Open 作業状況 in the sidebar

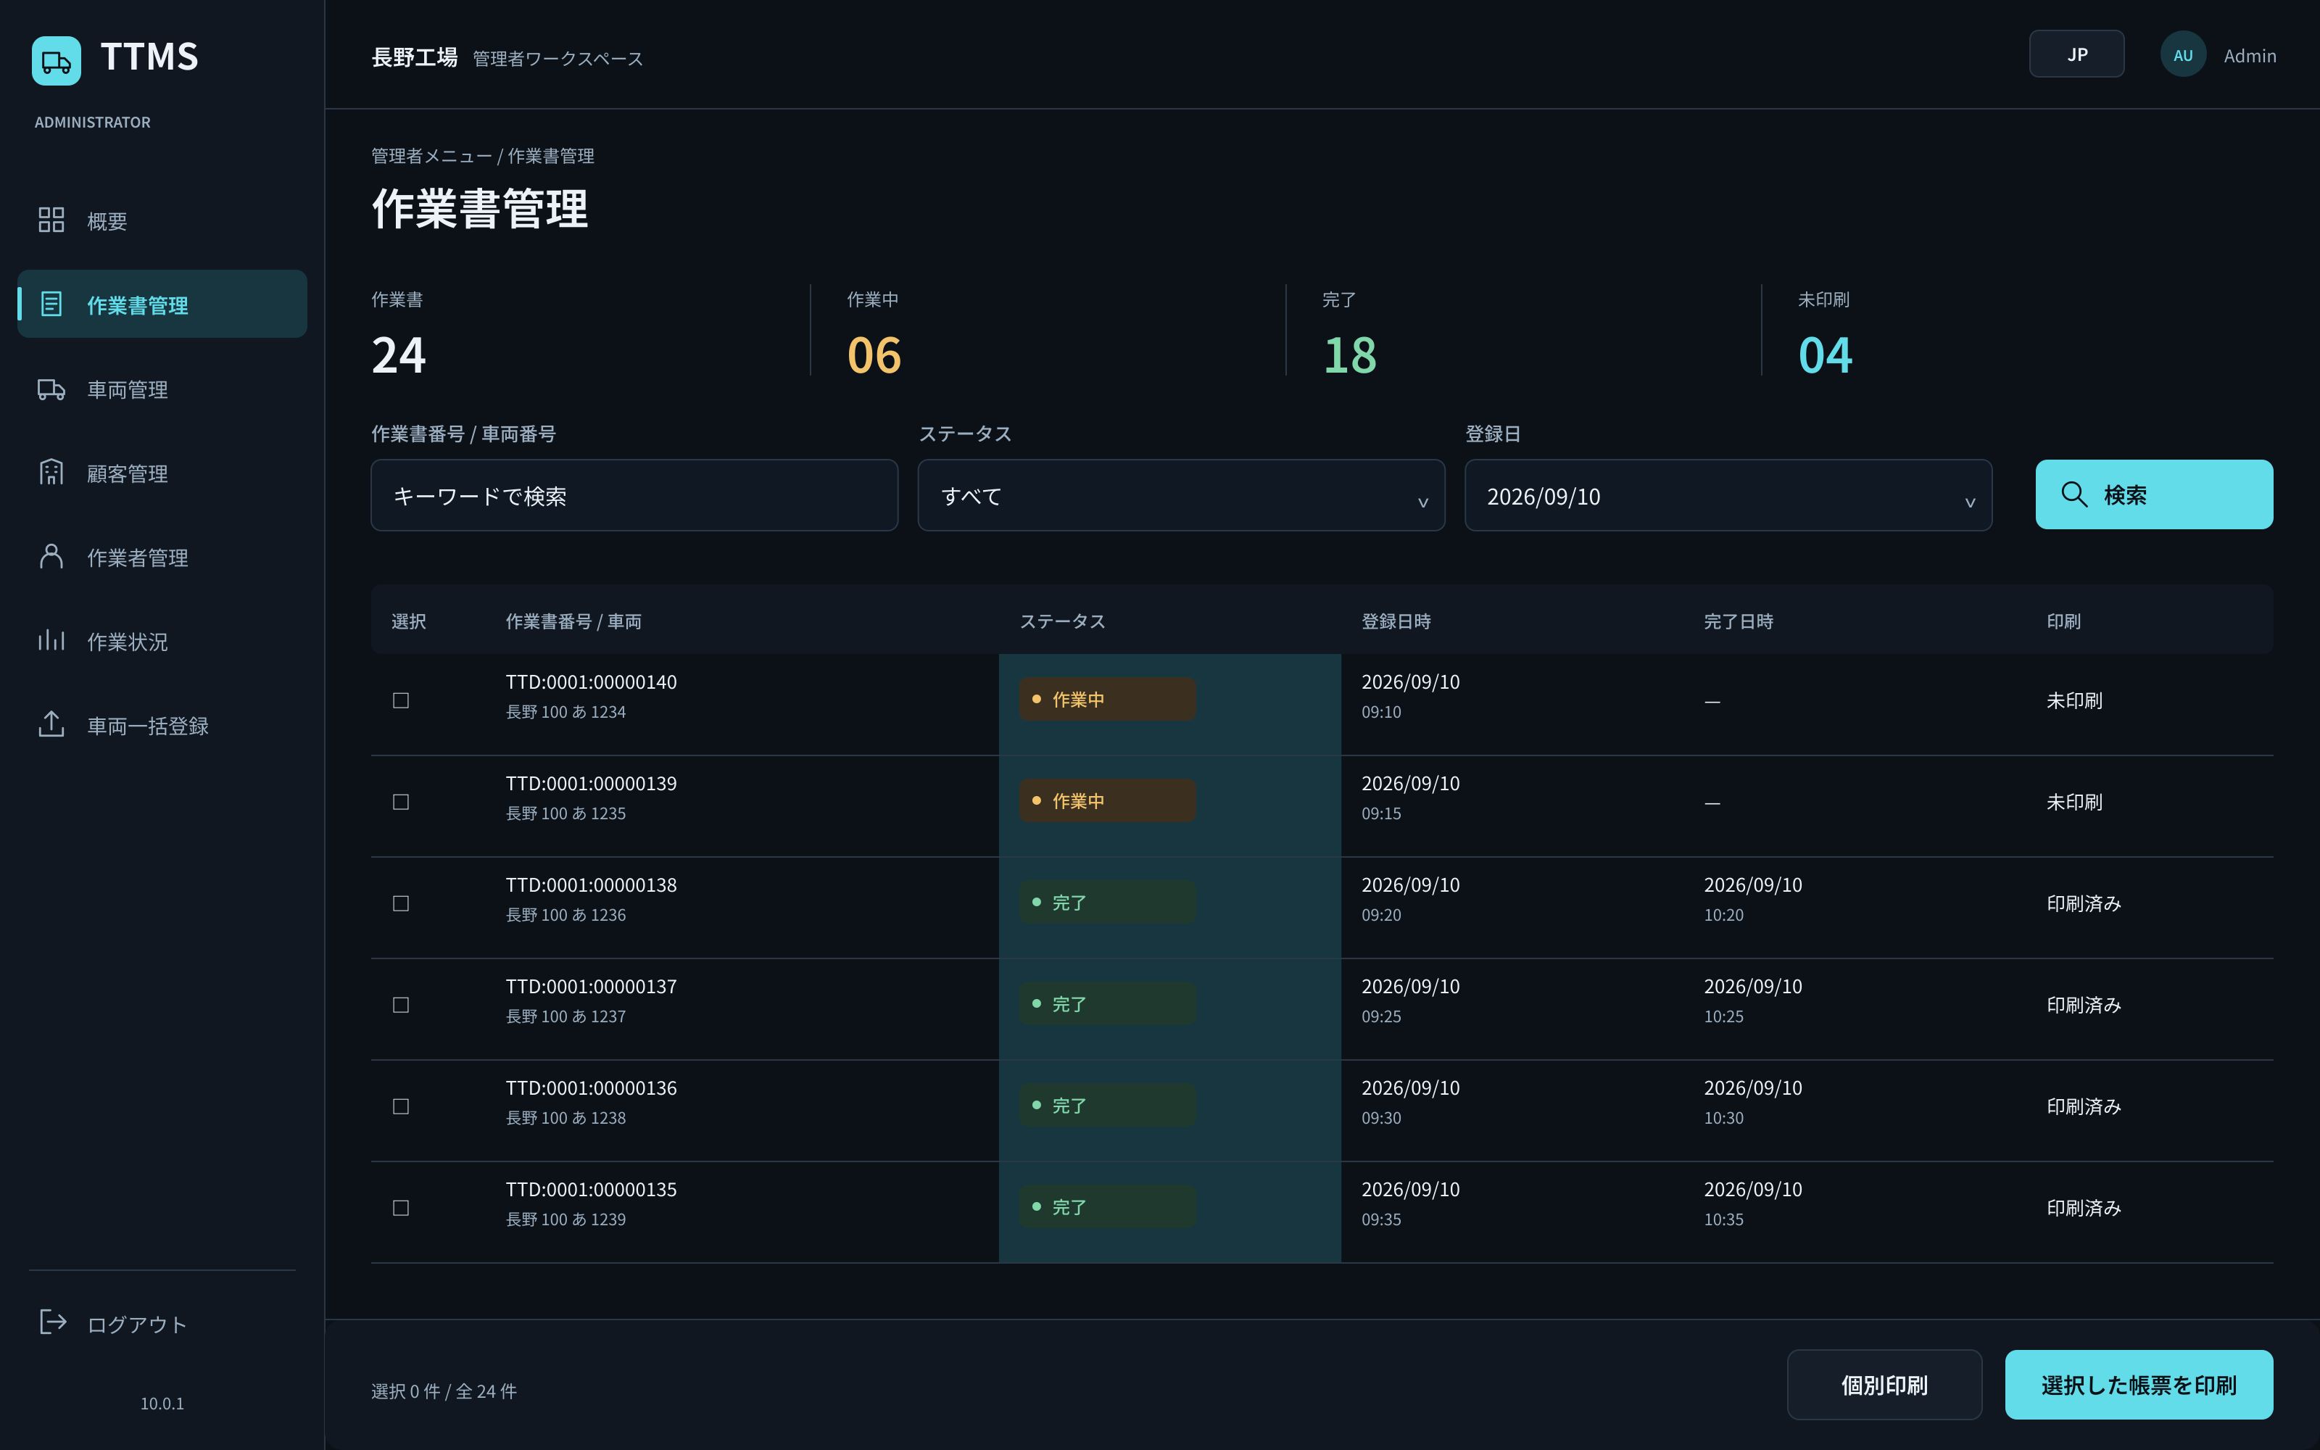click(162, 642)
